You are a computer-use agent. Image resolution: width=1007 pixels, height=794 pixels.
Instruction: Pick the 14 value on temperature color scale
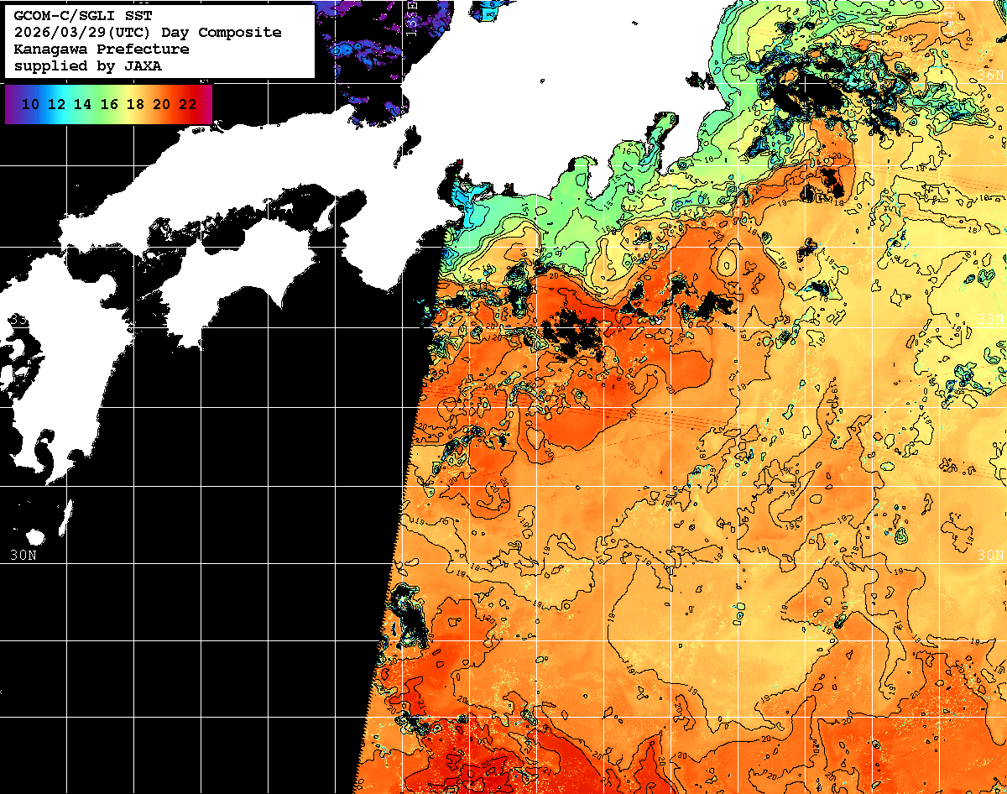click(x=83, y=104)
